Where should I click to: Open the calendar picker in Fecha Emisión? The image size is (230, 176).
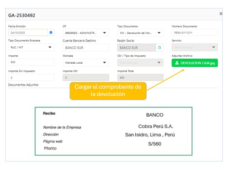pos(51,33)
